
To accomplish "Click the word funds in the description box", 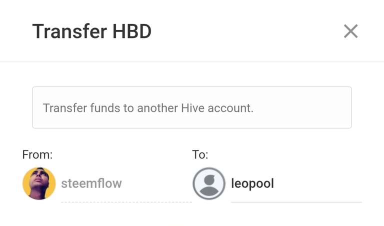I will (105, 108).
